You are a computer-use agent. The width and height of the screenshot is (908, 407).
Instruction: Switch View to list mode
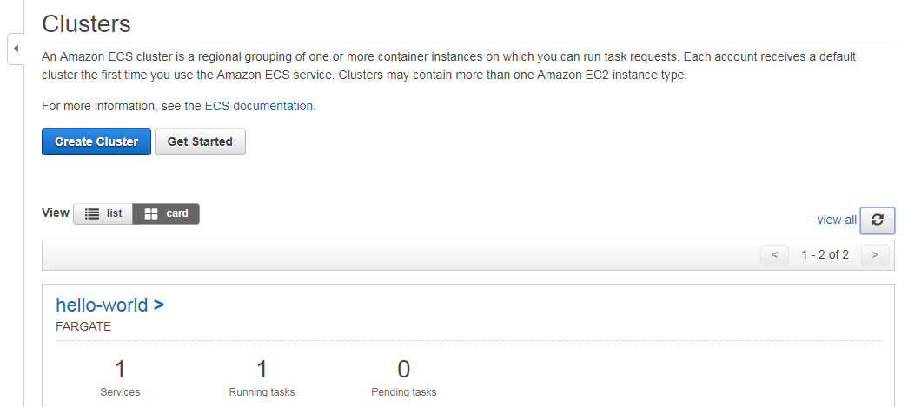103,213
